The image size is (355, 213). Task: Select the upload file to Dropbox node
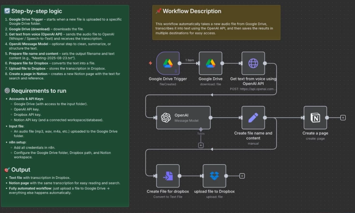(214, 176)
